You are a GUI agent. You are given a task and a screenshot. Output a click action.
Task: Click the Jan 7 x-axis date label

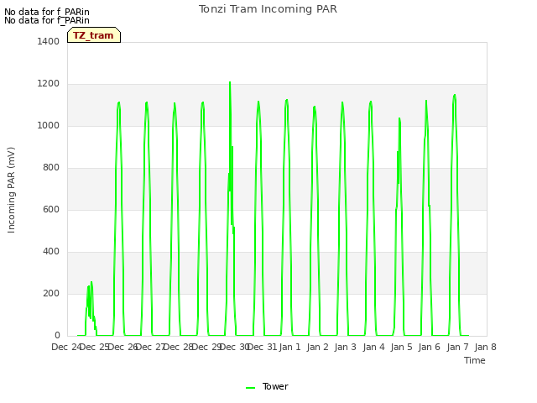[x=457, y=347]
